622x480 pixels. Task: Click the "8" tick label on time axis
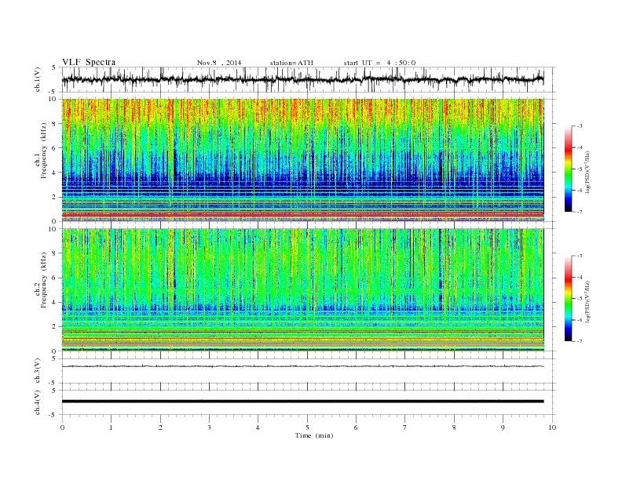(x=454, y=427)
